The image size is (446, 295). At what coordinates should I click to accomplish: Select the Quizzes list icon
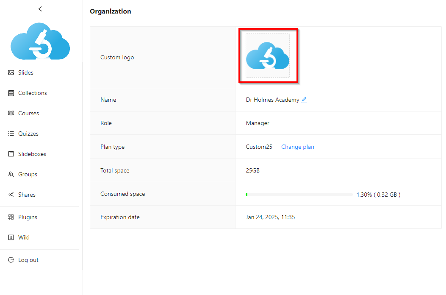point(11,134)
